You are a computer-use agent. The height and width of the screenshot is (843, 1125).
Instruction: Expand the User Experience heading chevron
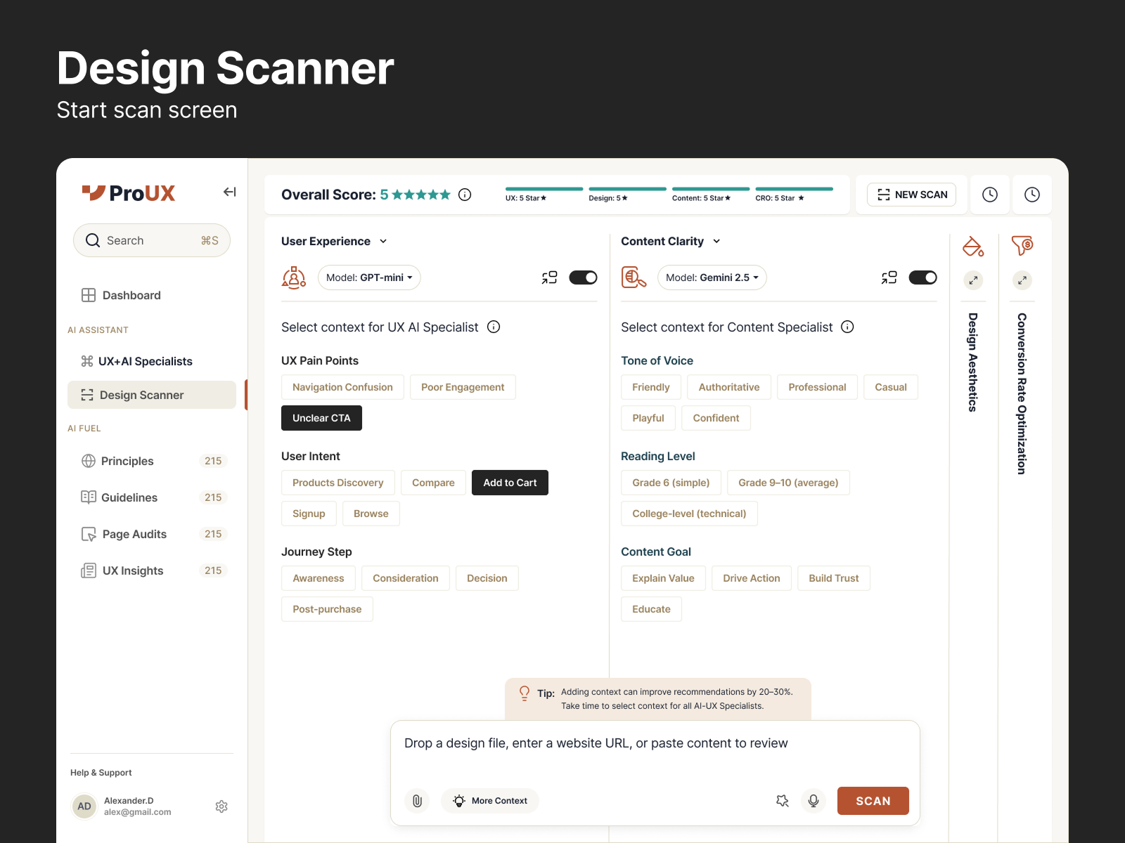coord(383,241)
